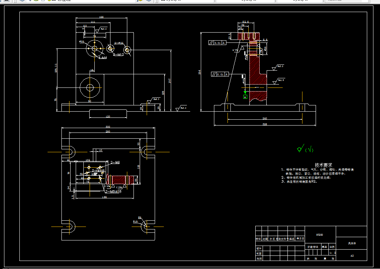Pick the vertical 115 dimension in the plan view
The image size is (380, 269).
pos(138,167)
